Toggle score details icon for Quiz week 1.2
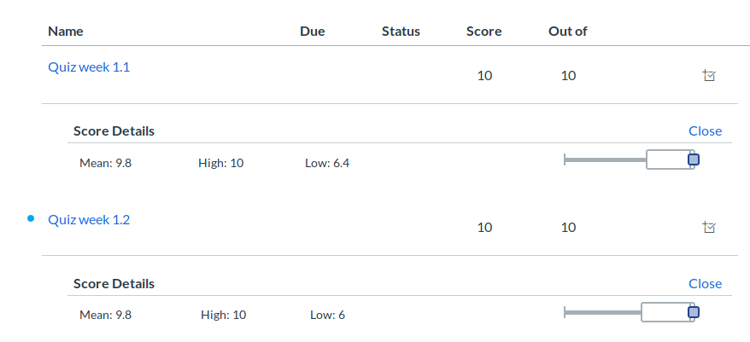This screenshot has height=342, width=750. tap(708, 227)
